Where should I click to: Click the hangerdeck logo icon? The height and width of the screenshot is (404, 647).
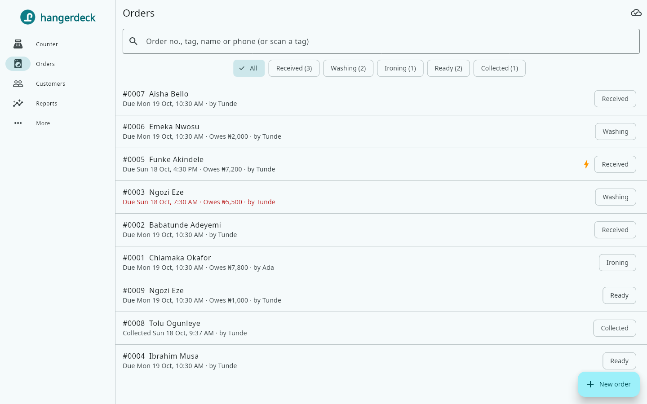[28, 17]
